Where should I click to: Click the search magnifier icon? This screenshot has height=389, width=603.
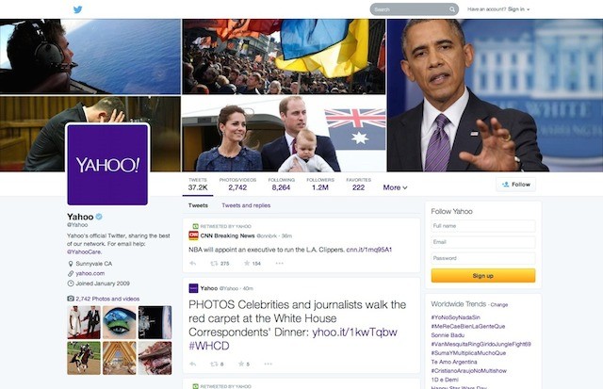(452, 9)
